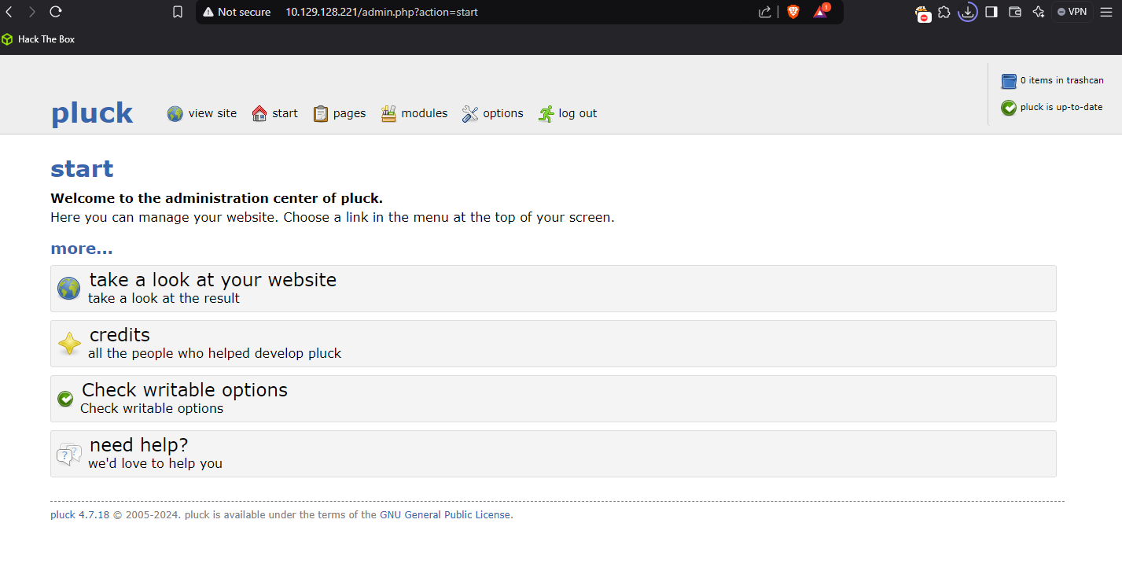The height and width of the screenshot is (582, 1122).
Task: Click the take a look at your website link
Action: pyautogui.click(x=212, y=281)
